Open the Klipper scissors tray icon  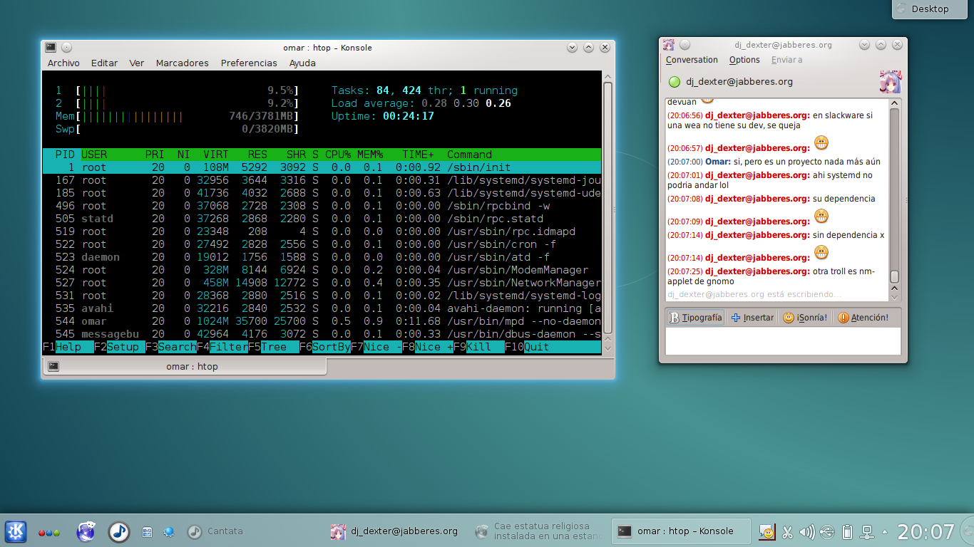pos(788,531)
